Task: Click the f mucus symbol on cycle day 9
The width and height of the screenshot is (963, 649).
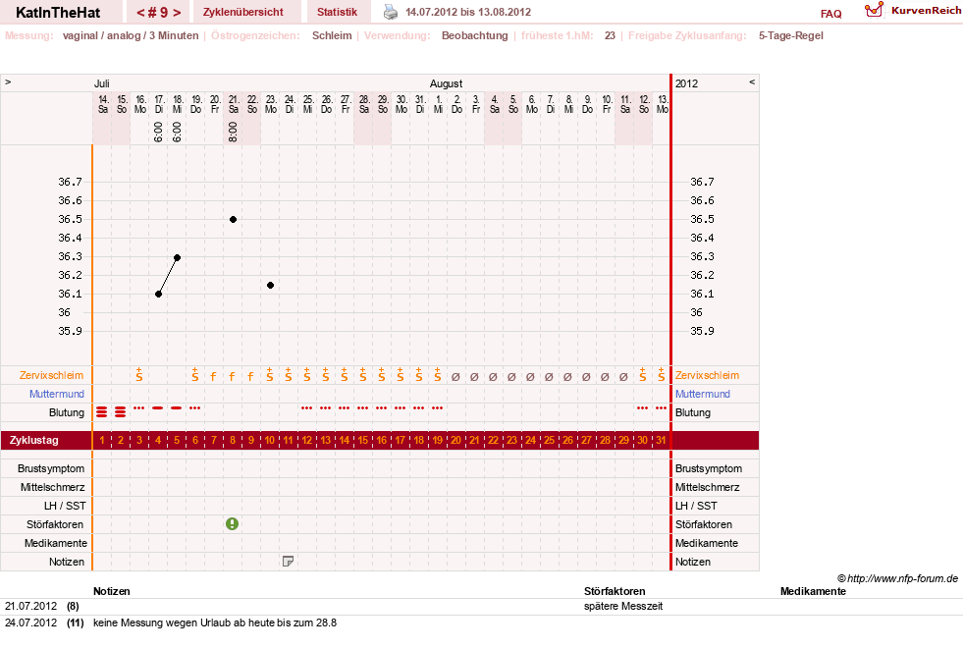Action: click(x=251, y=376)
